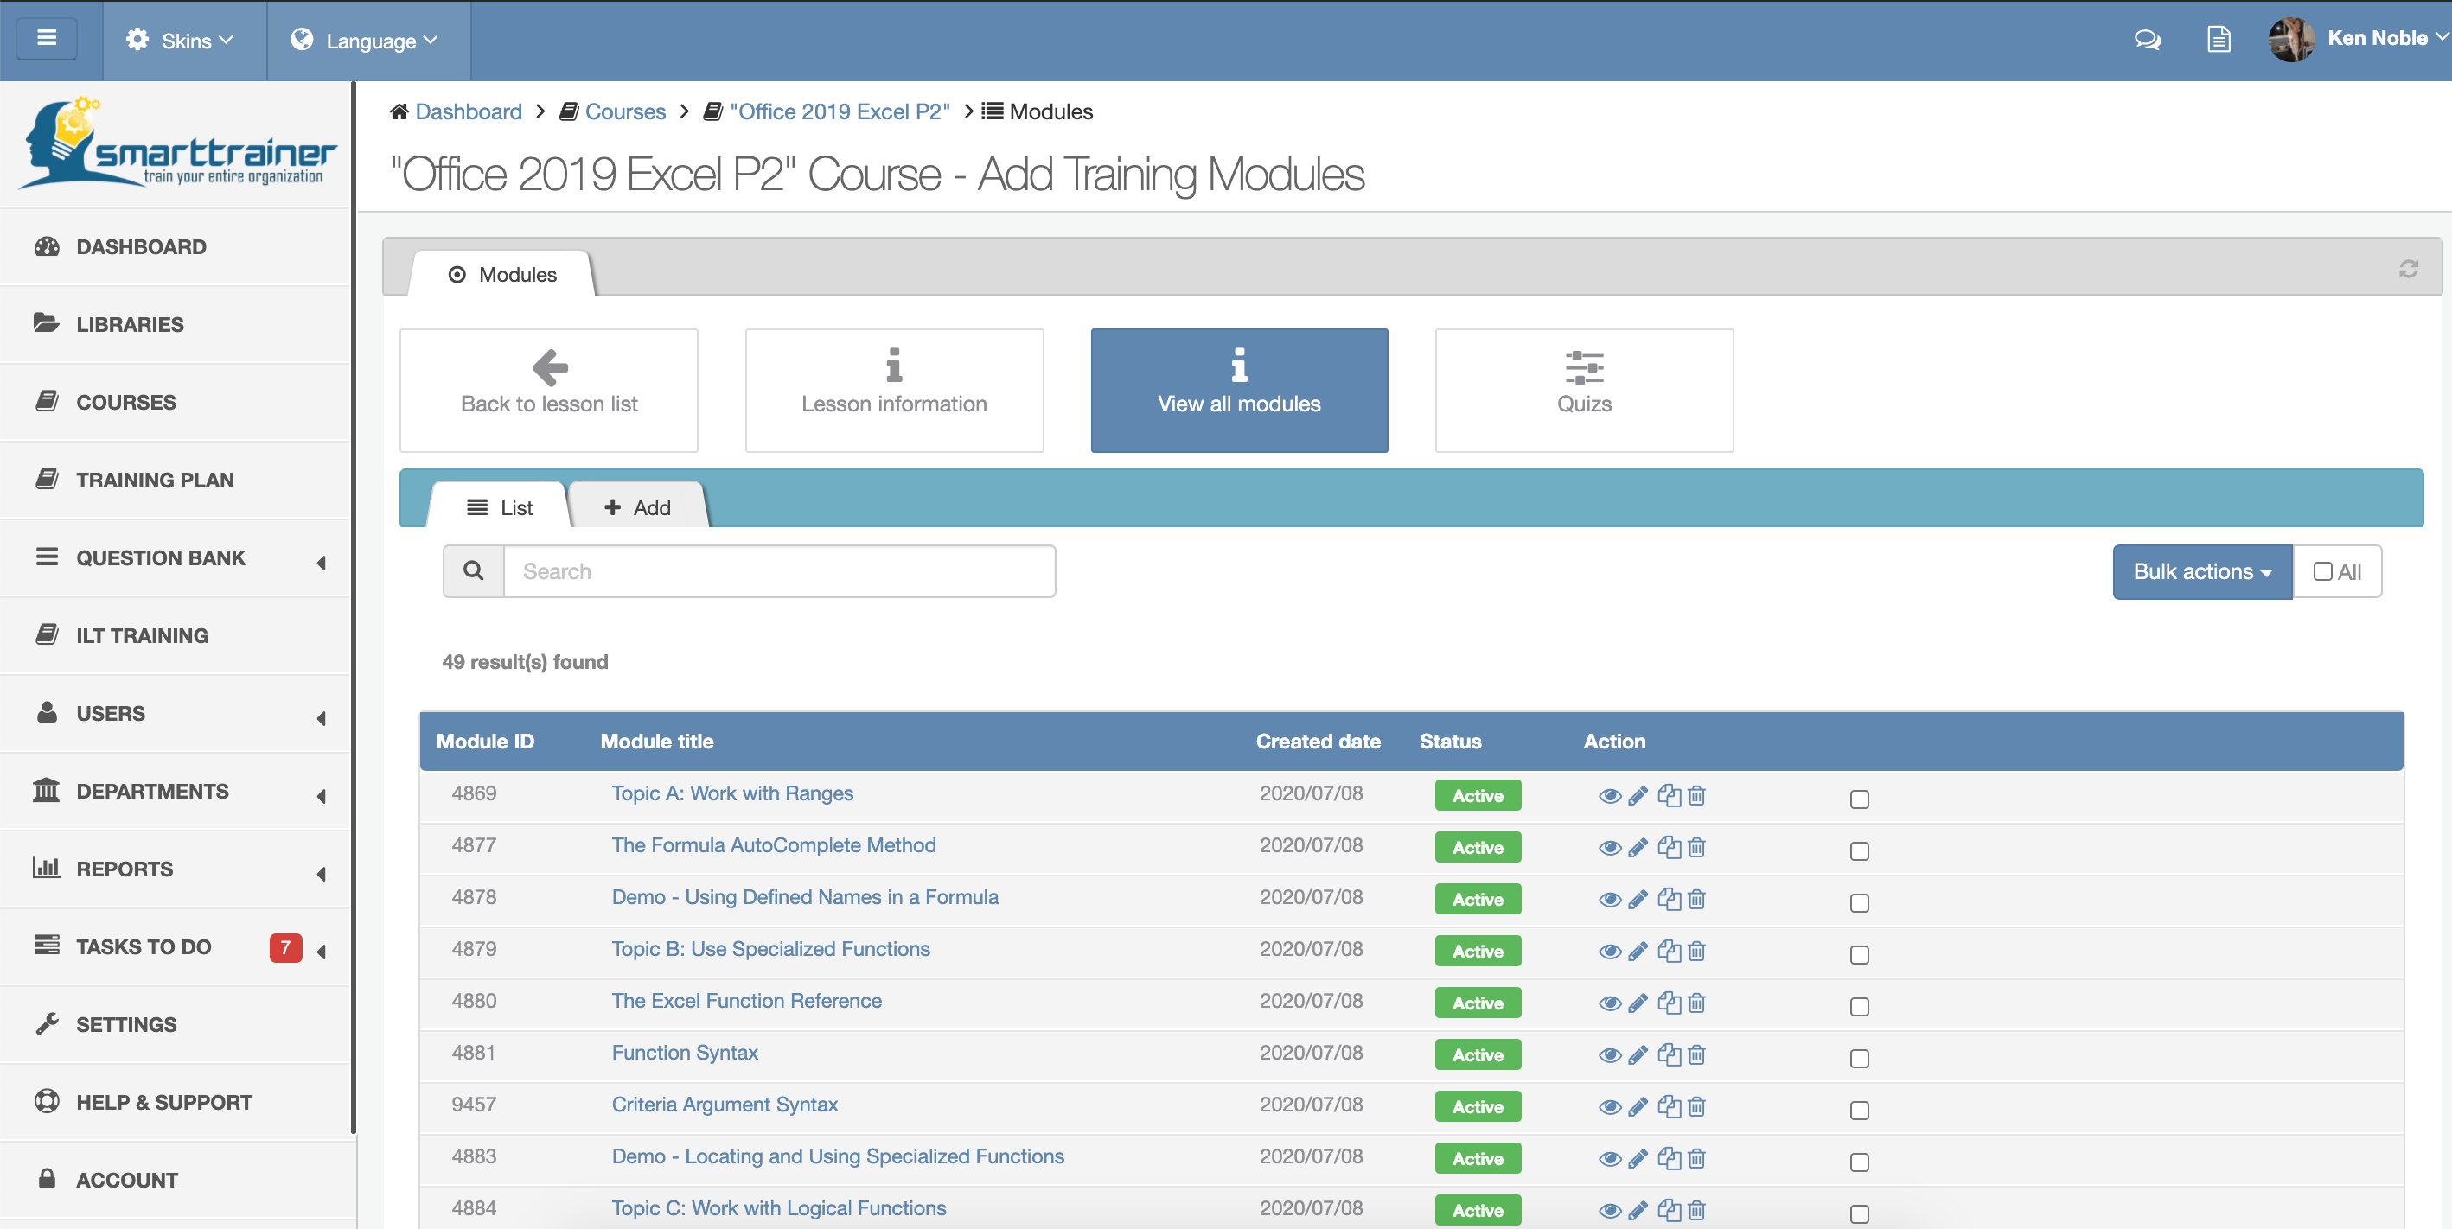The image size is (2452, 1229).
Task: Click the Quizs button
Action: tap(1584, 390)
